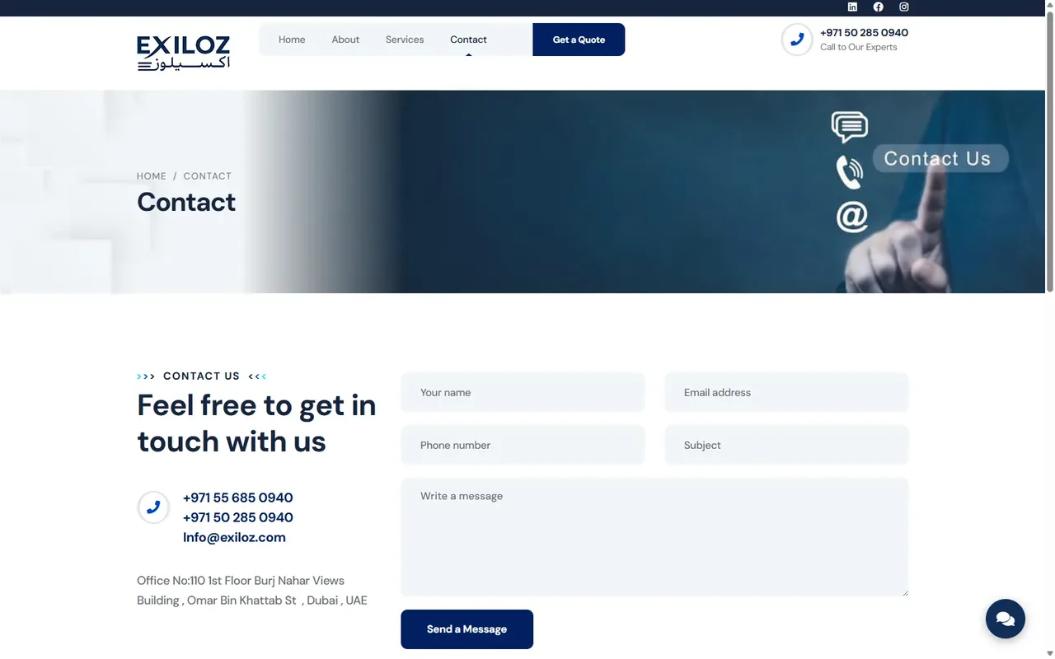Click into the Write a message textarea
This screenshot has width=1055, height=659.
[654, 537]
